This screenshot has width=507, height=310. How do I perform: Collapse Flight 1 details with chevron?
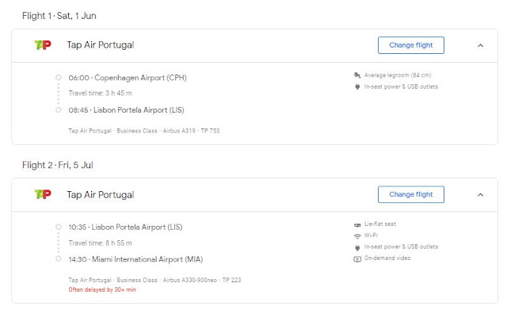click(481, 46)
